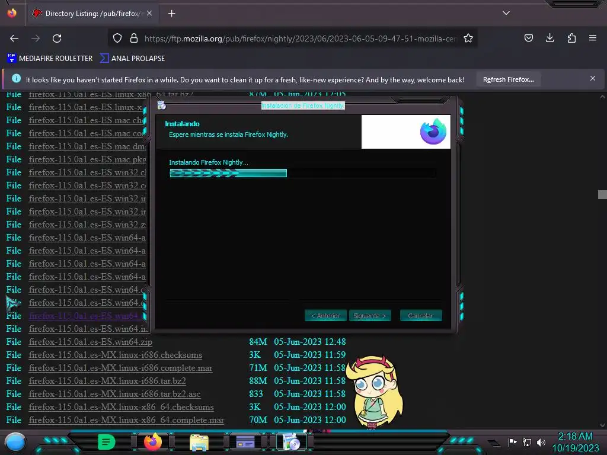
Task: Open es-MX.linux-i686.checksums link
Action: click(x=116, y=355)
